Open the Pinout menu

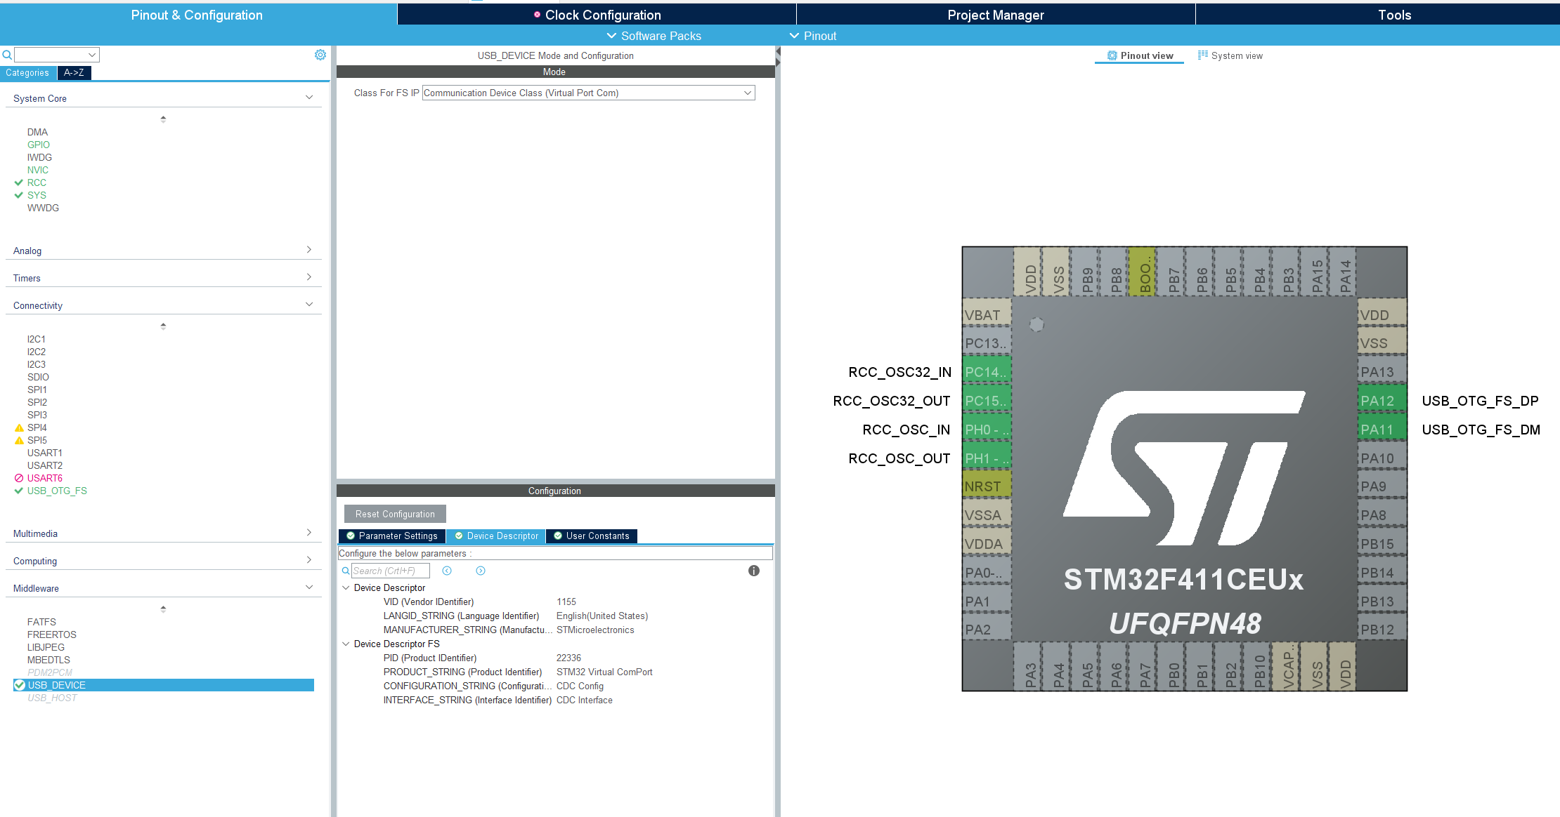[x=813, y=36]
